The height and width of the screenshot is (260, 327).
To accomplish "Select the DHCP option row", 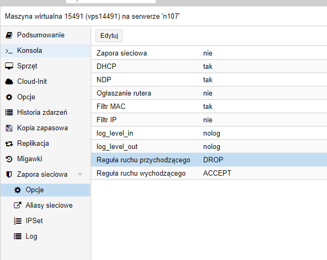I will click(x=208, y=67).
